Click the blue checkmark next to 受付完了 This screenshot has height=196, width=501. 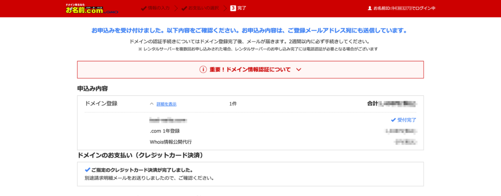[x=393, y=120]
